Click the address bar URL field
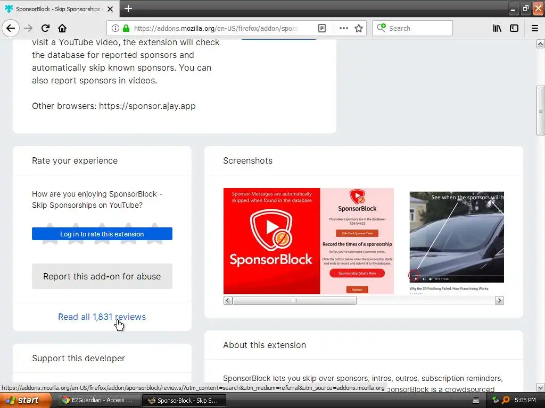 pos(216,28)
